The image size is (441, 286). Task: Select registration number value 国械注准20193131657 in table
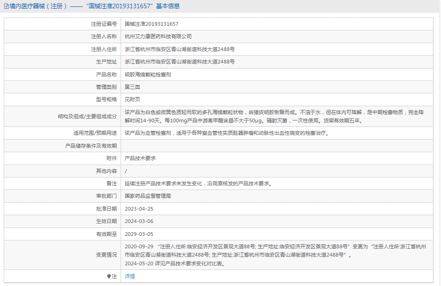[x=151, y=24]
